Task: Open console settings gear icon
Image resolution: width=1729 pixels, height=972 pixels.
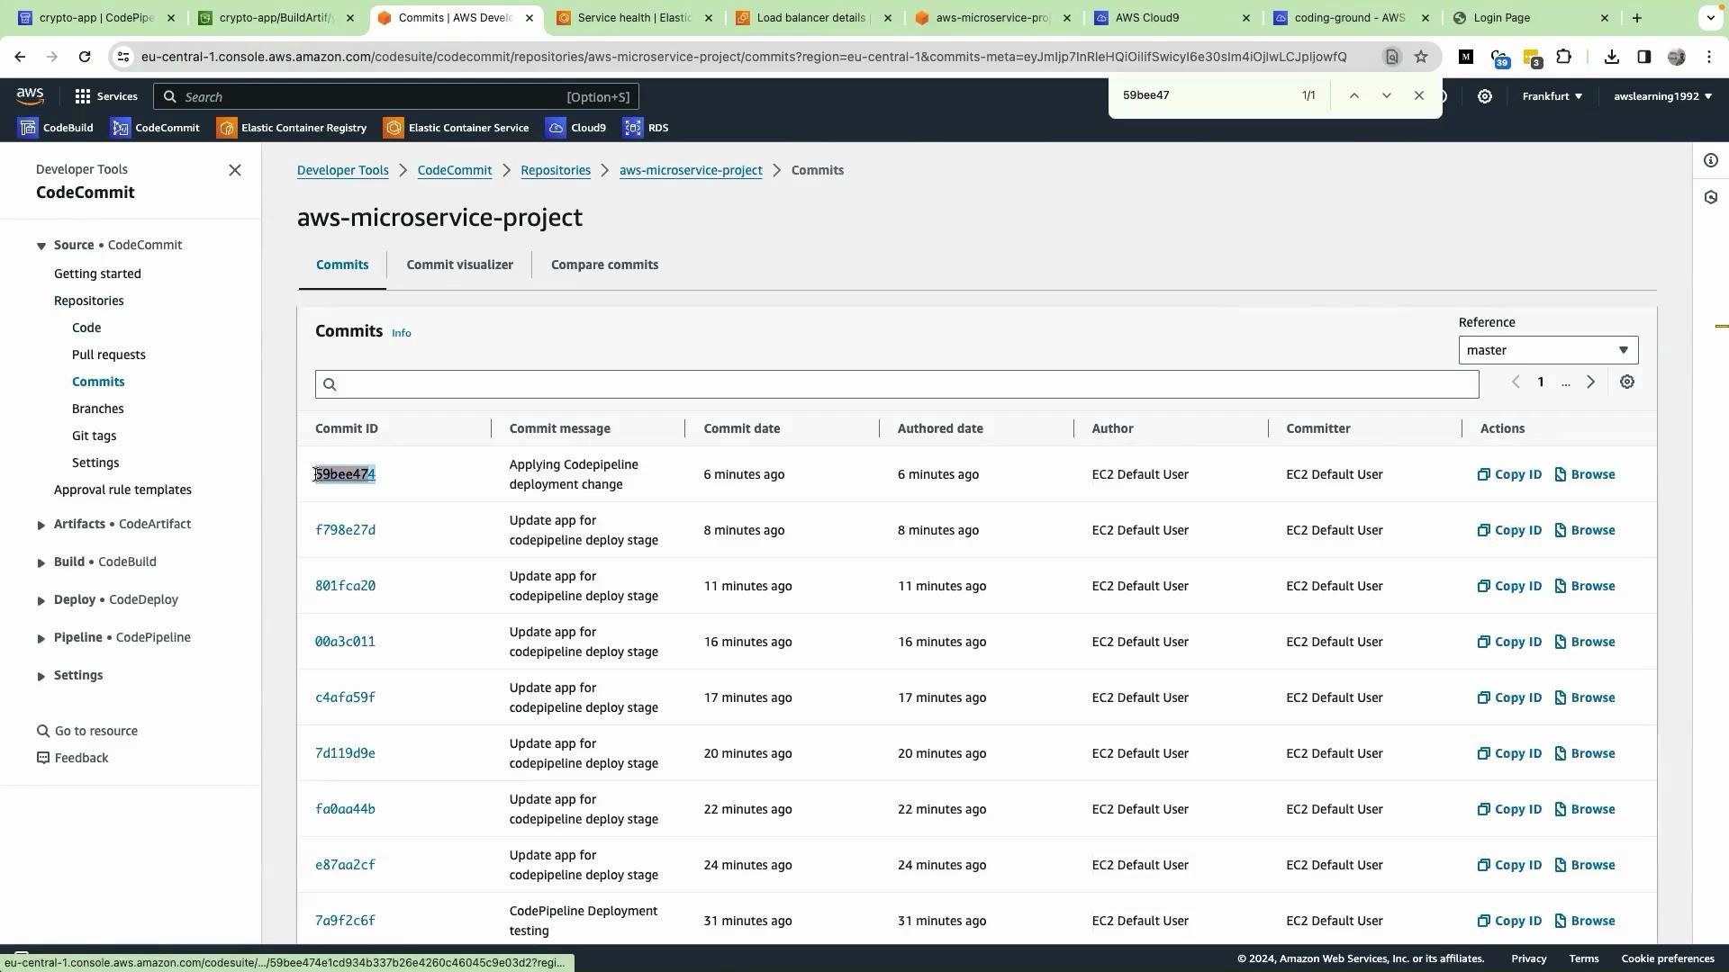Action: point(1485,96)
